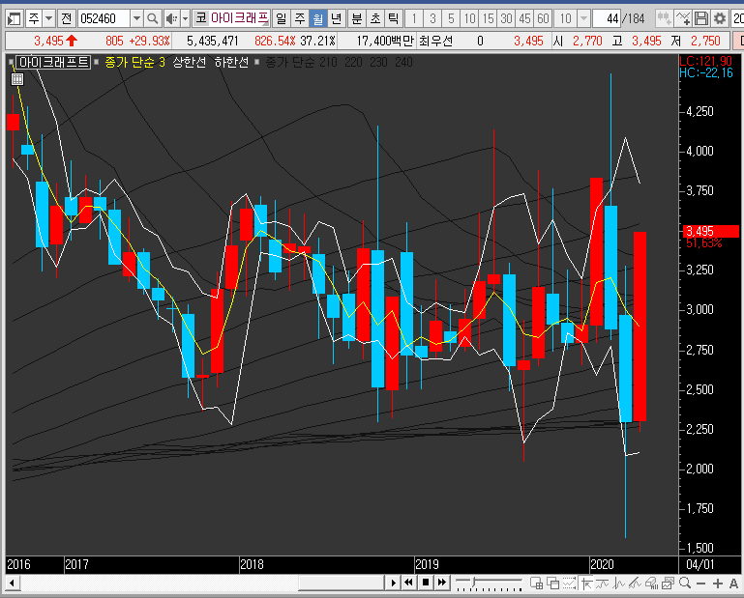Click the 종가 단순 210 legend label
This screenshot has height=598, width=744.
(301, 62)
